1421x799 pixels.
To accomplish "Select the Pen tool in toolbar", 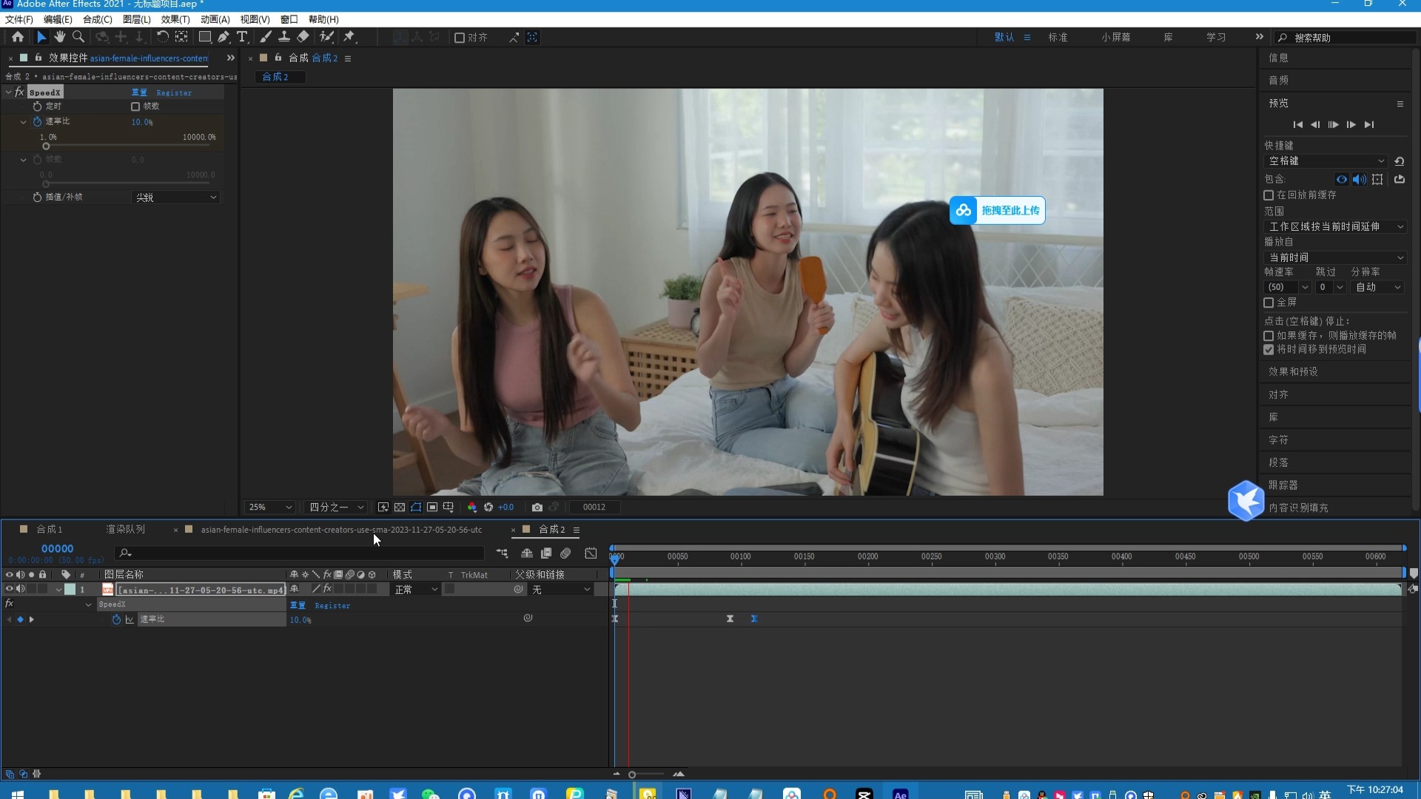I will point(223,37).
